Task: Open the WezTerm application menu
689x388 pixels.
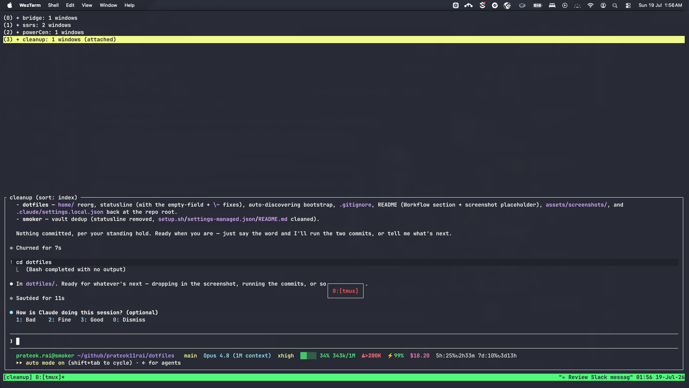Action: [x=30, y=5]
